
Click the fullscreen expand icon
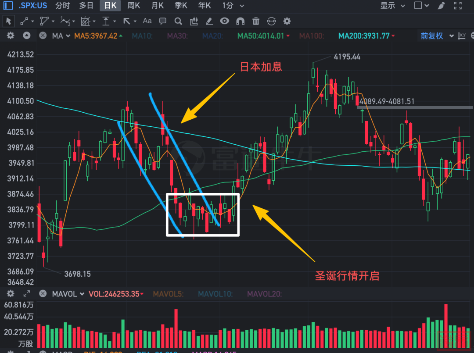458,6
